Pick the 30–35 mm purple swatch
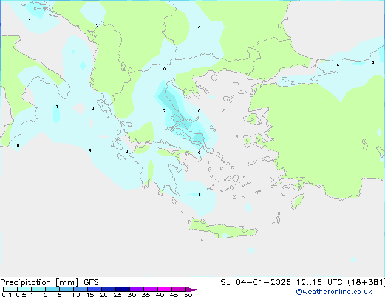Image resolution: width=385 pixels, height=297 pixels. (136, 289)
